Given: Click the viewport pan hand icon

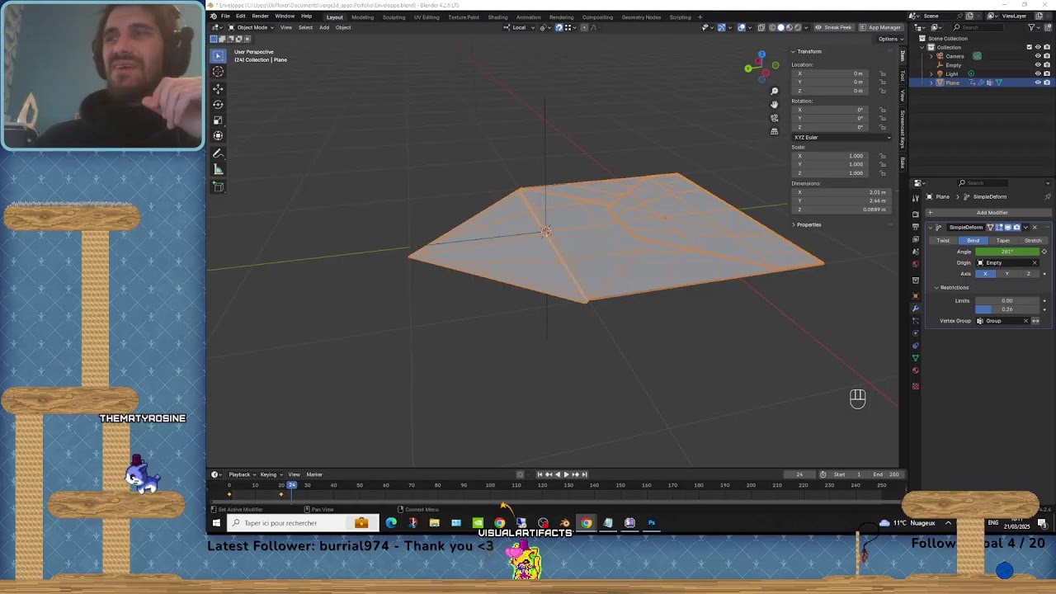Looking at the screenshot, I should coord(774,105).
